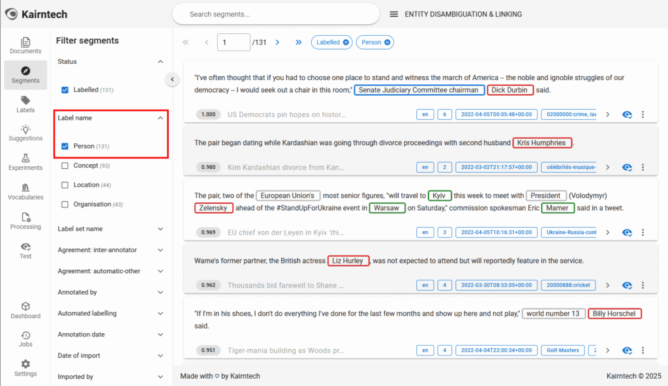Remove the Labelled filter chip

tap(346, 42)
